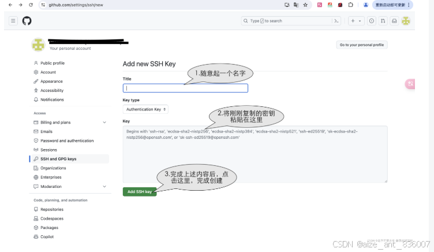Viewport: 434px width, 252px height.
Task: Click the SSH and GPG keys key icon
Action: click(36, 159)
